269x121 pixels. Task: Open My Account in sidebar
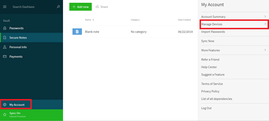click(31, 104)
